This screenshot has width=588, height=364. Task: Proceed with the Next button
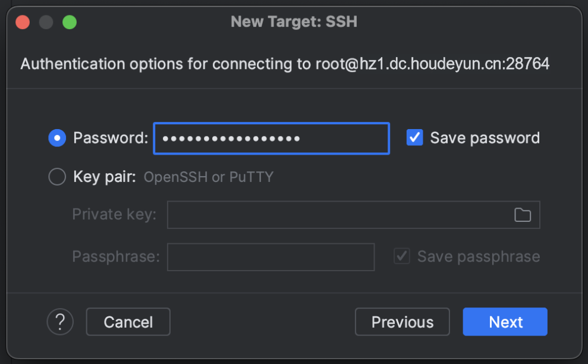tap(505, 322)
